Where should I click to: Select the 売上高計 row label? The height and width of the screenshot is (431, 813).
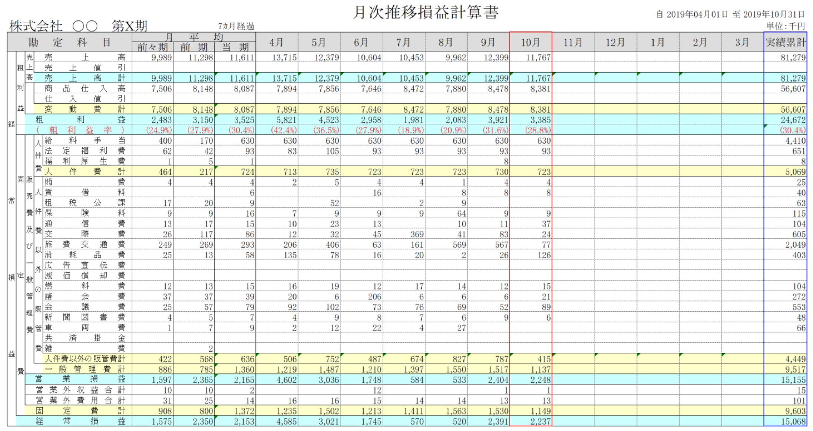[85, 78]
